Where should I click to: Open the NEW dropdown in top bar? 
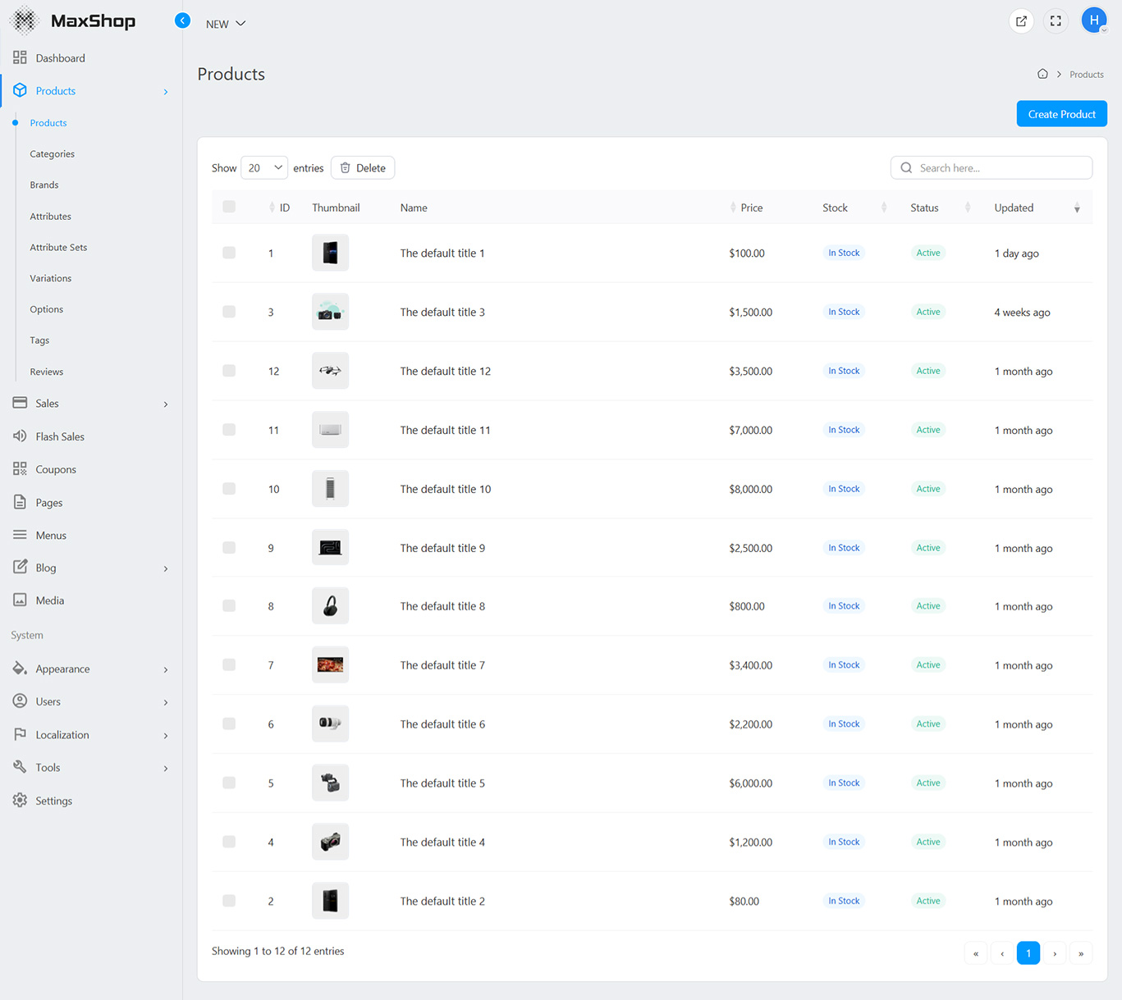[x=226, y=24]
